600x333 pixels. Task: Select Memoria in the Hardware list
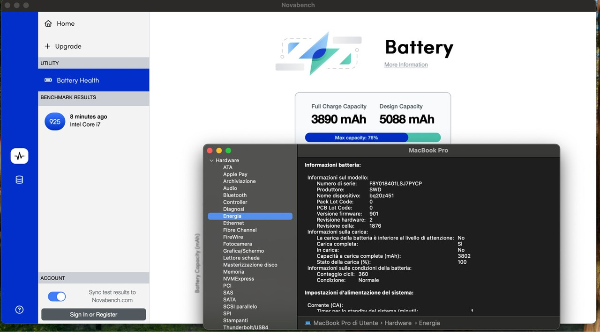(x=233, y=272)
